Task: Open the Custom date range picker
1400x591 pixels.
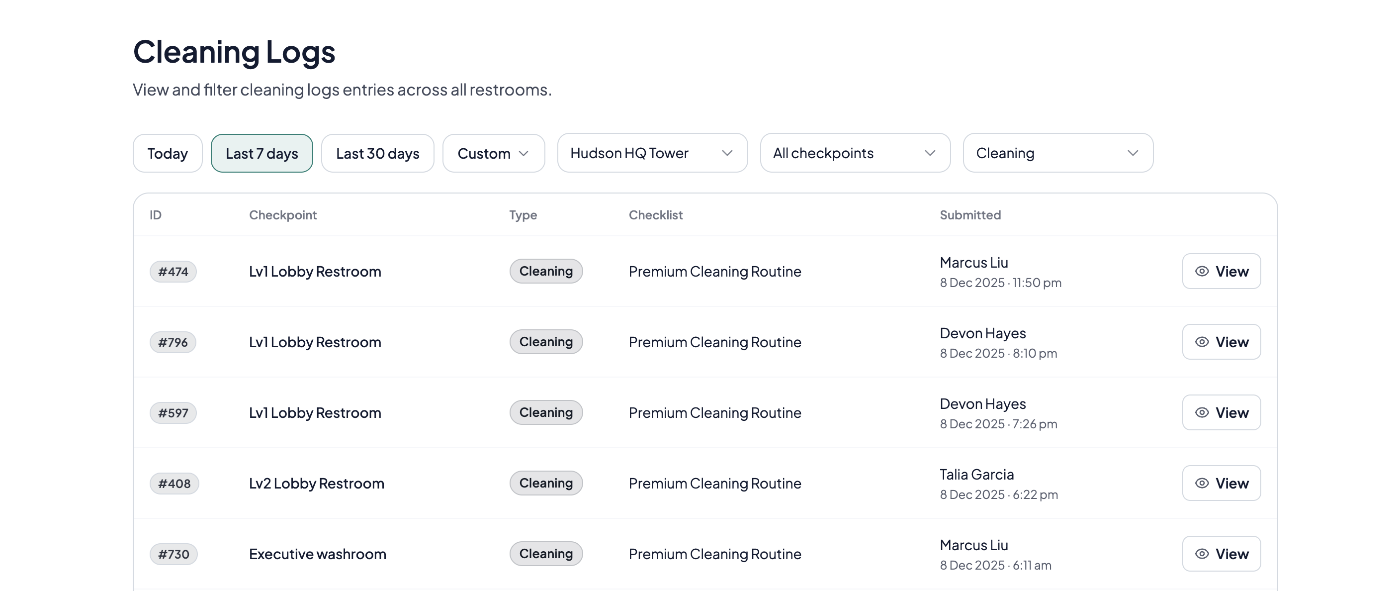Action: tap(493, 153)
